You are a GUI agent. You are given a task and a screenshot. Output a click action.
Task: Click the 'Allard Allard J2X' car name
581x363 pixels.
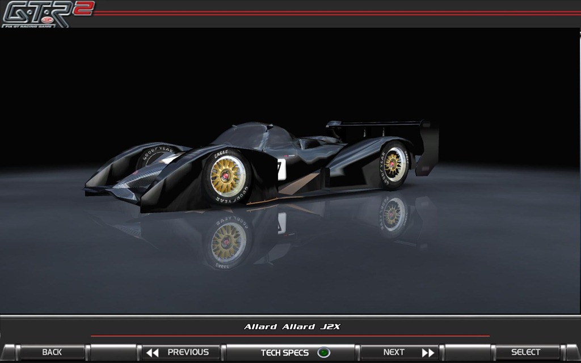292,327
